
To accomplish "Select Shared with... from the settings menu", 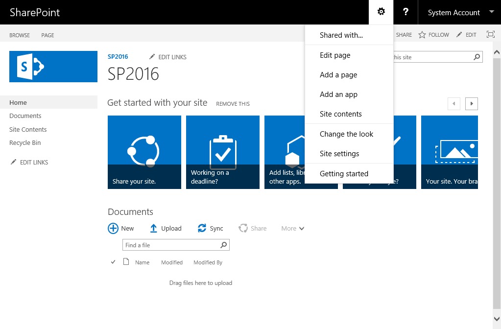I will (x=349, y=35).
